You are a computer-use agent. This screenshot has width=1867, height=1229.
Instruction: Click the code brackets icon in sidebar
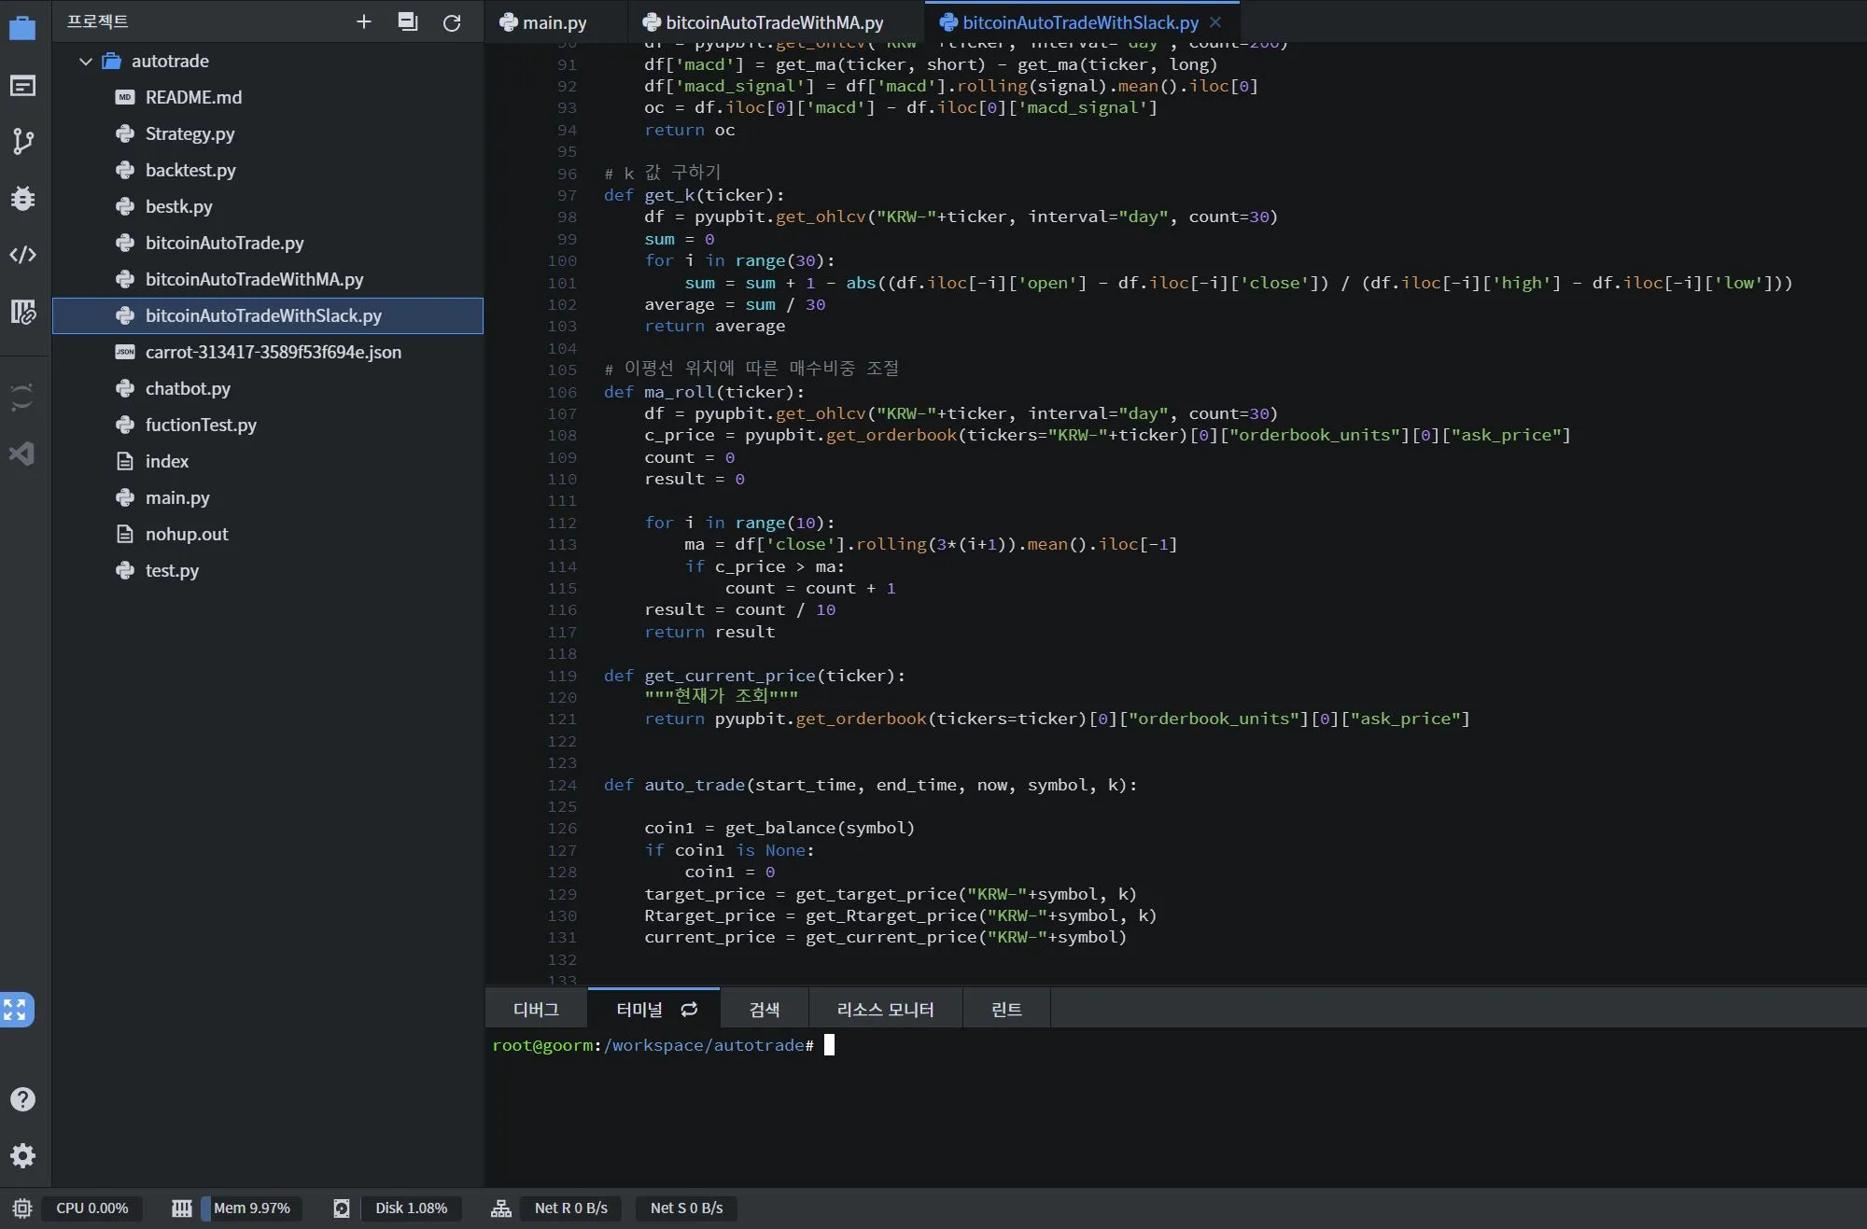22,254
